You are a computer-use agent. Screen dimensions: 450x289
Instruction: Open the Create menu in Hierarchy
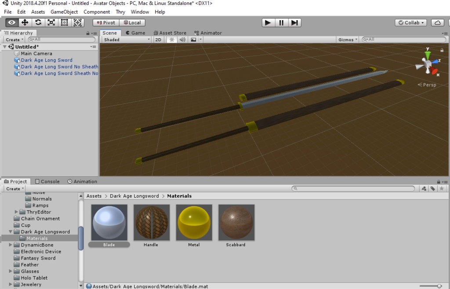[13, 39]
